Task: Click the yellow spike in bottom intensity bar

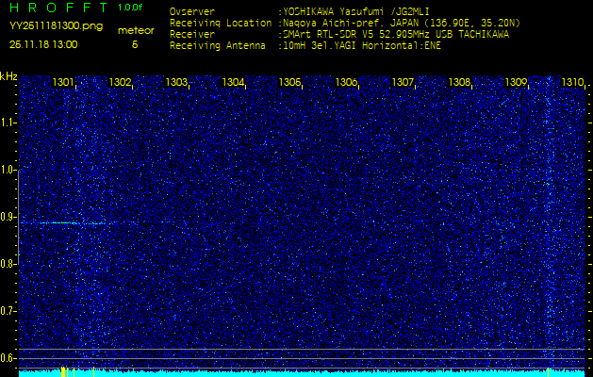Action: click(x=63, y=371)
